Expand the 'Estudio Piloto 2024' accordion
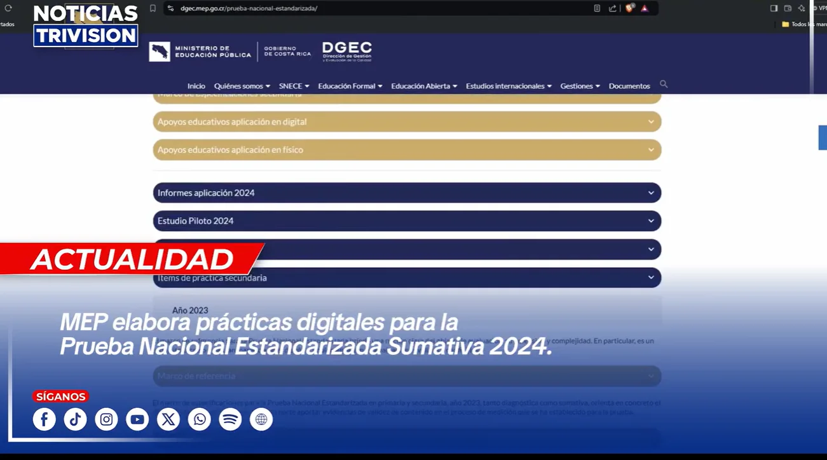Screen dimensions: 827x460 click(407, 221)
